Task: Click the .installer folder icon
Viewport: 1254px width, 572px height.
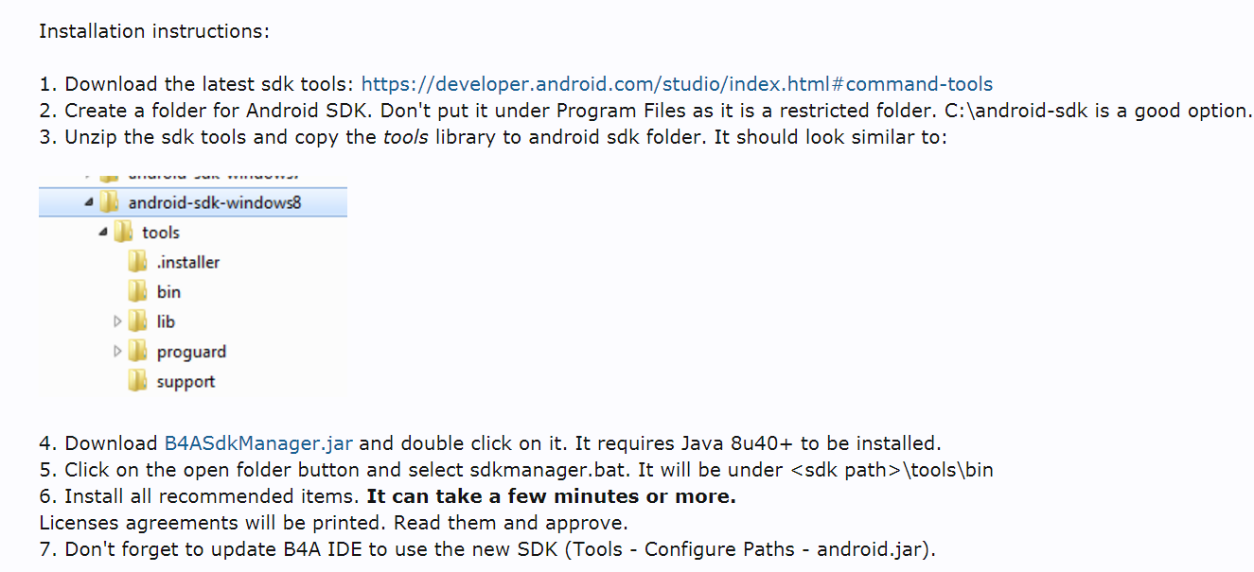Action: pyautogui.click(x=138, y=262)
